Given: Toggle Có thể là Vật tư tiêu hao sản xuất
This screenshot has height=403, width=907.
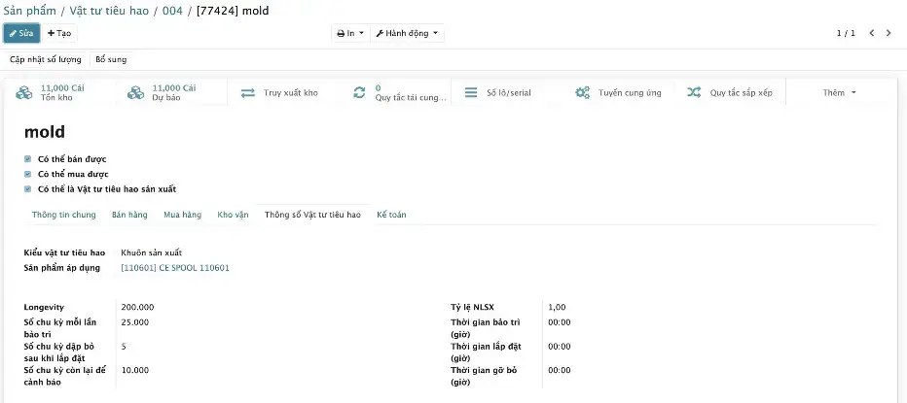Looking at the screenshot, I should coord(28,189).
